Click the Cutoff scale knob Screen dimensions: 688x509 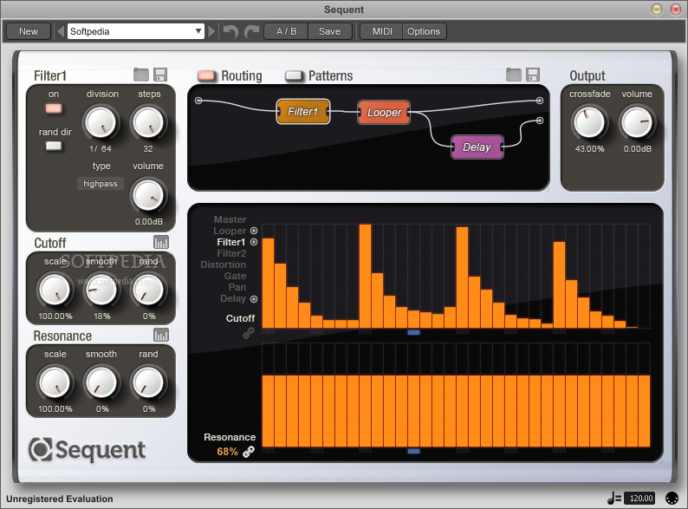click(x=55, y=290)
